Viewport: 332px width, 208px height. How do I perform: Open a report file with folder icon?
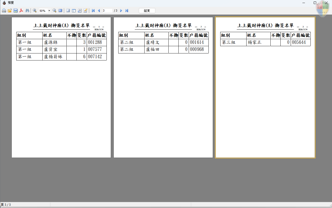10,11
